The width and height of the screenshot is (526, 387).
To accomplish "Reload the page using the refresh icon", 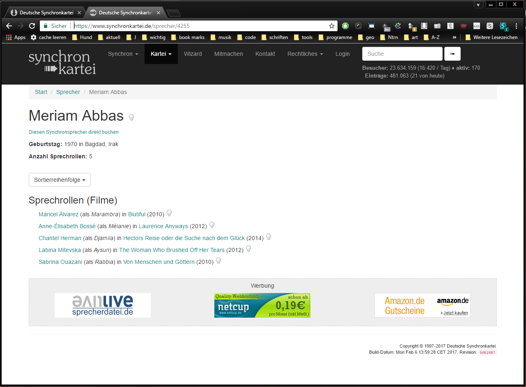I will 32,26.
